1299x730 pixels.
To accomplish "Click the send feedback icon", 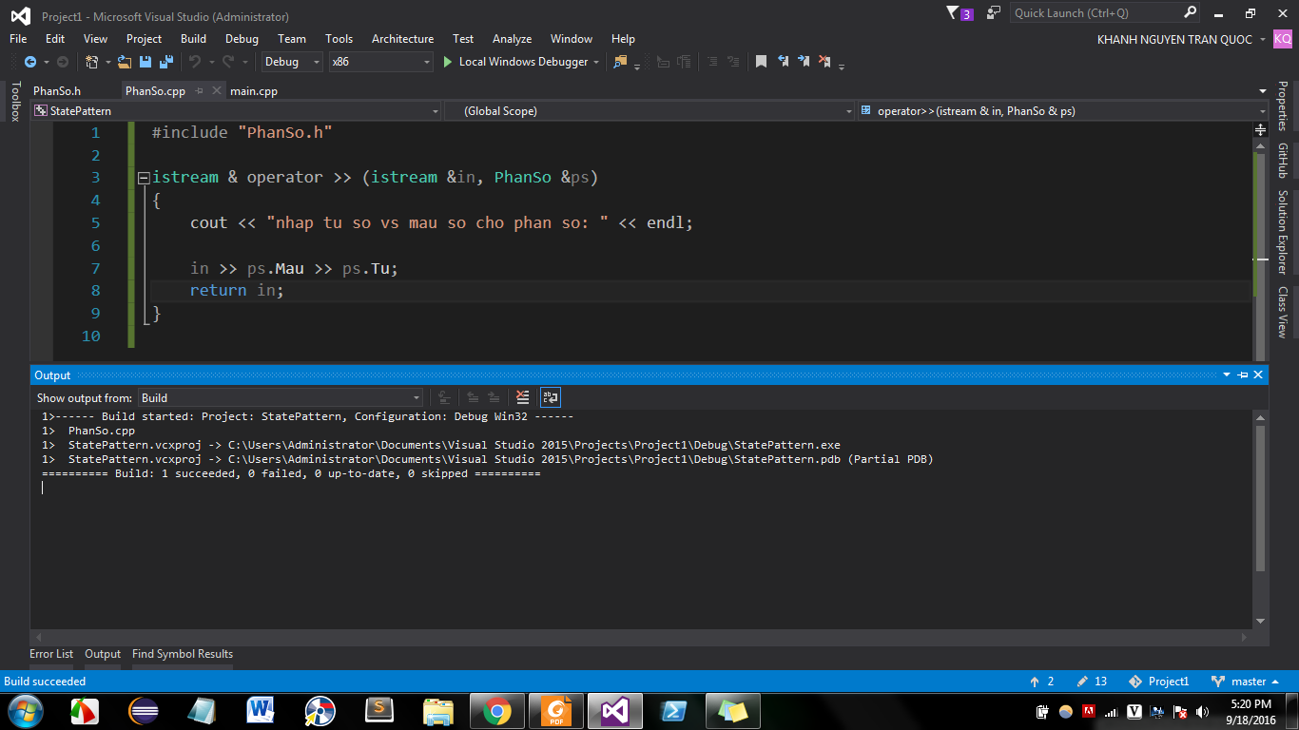I will coord(994,13).
